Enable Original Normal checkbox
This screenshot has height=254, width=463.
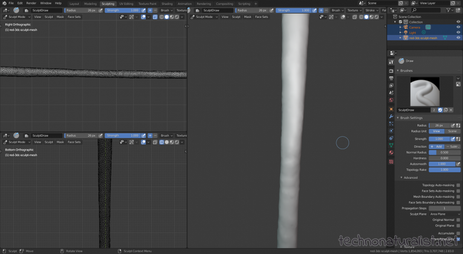(458, 220)
